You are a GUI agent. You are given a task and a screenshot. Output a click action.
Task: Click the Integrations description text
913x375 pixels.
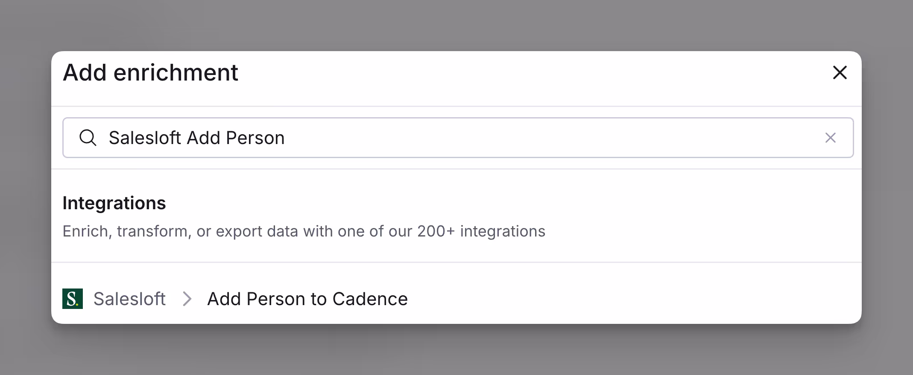point(304,231)
